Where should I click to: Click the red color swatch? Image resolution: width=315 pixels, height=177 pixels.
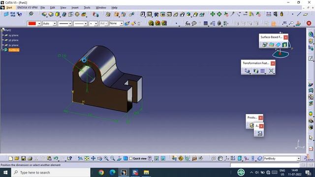pos(32,24)
